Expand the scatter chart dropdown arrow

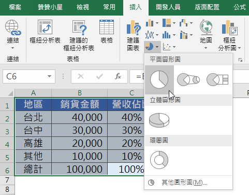tap(174, 47)
